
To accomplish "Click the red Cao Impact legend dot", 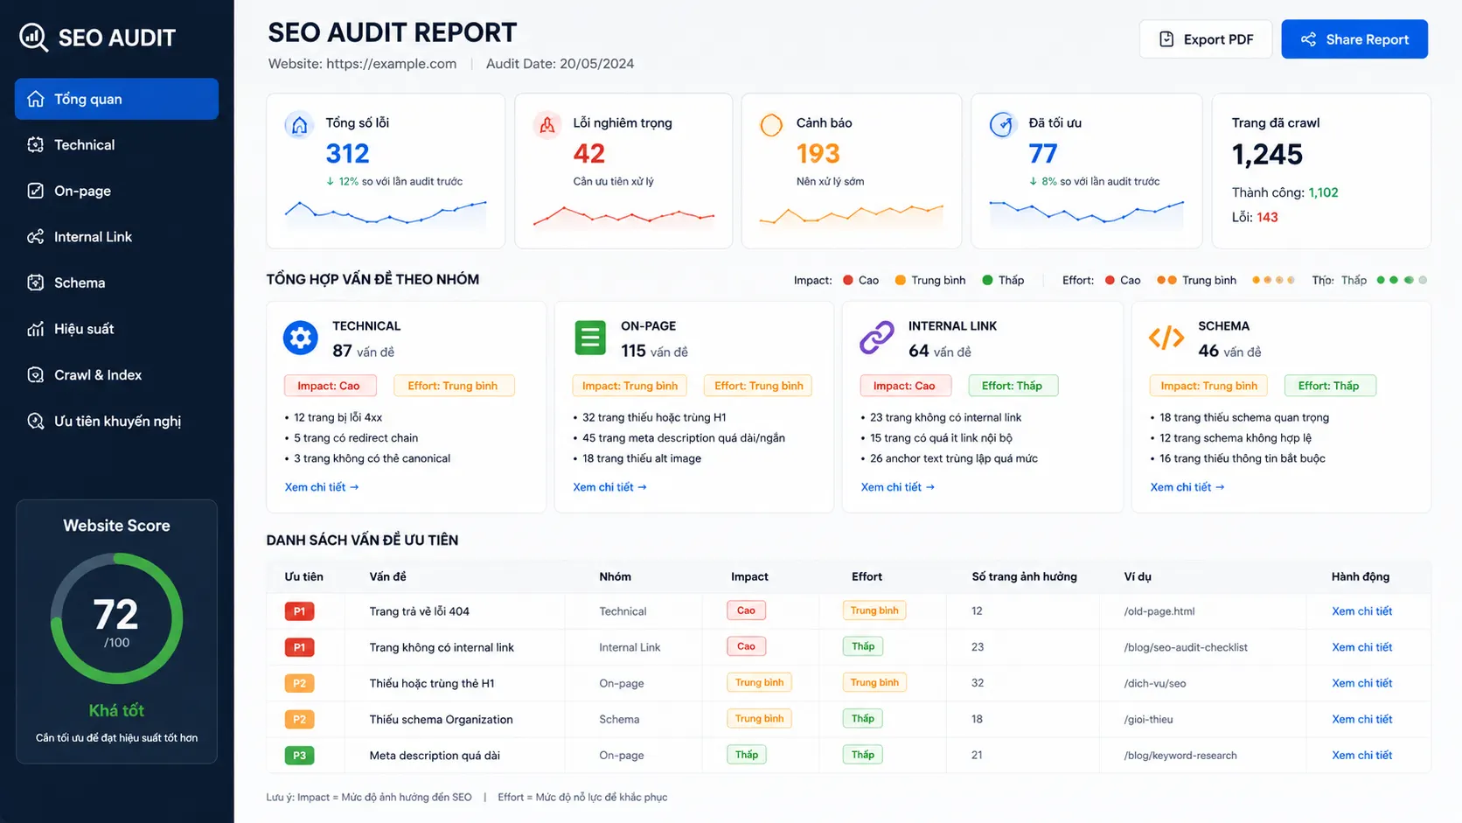I will tap(848, 280).
